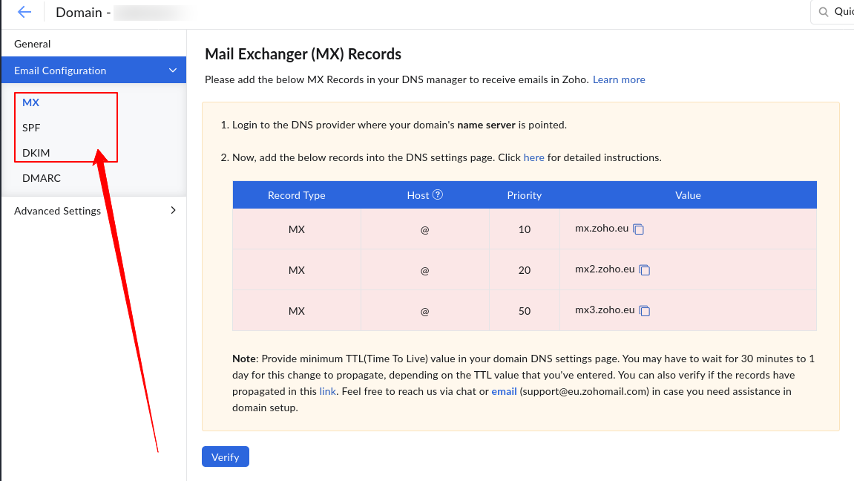The height and width of the screenshot is (481, 854).
Task: Open the Host column help icon
Action: 438,194
